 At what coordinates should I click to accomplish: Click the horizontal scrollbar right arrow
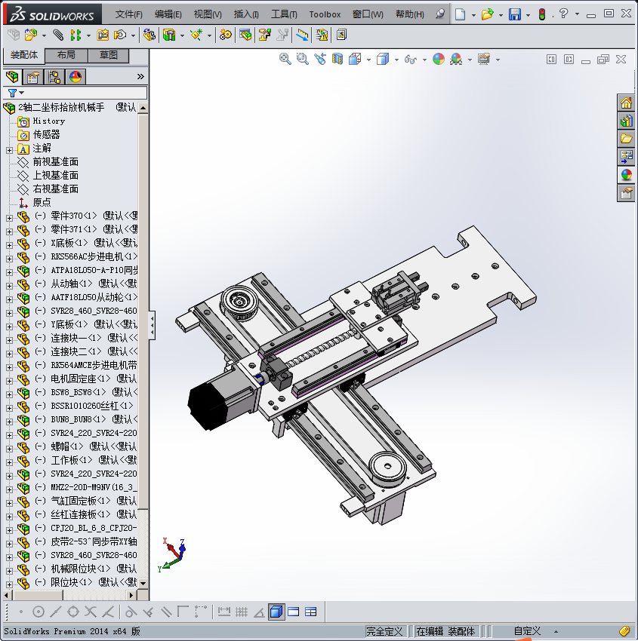[x=131, y=595]
